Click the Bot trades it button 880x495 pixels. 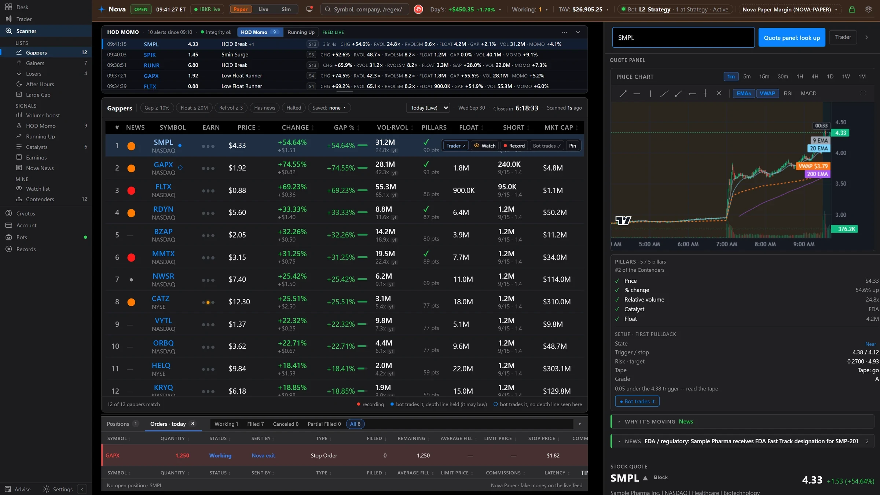click(x=637, y=401)
